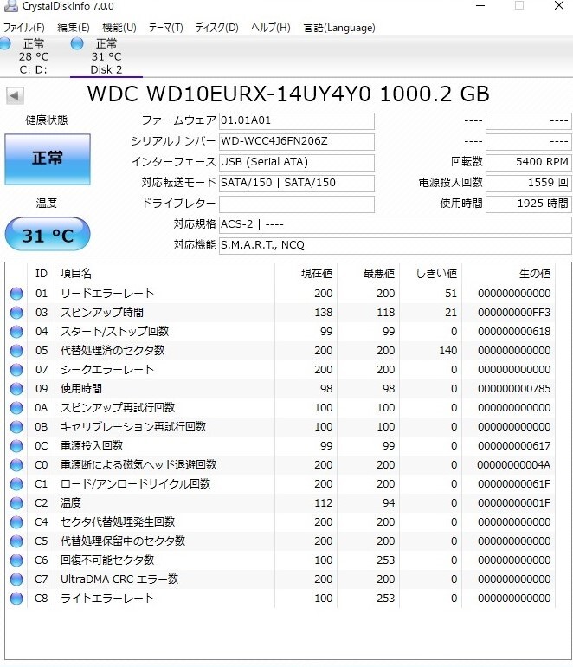Switch to the Disk 2 tab

click(106, 56)
